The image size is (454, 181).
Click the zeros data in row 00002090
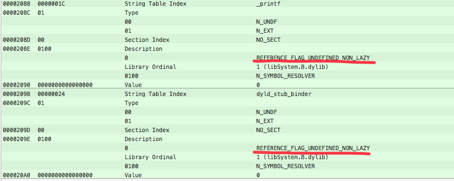tap(65, 85)
